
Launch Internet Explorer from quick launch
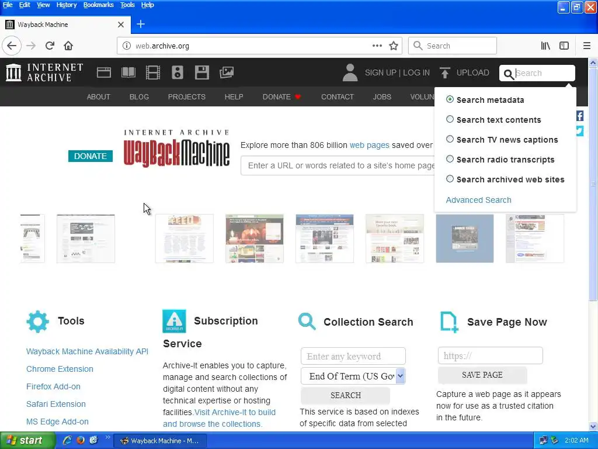coord(68,440)
